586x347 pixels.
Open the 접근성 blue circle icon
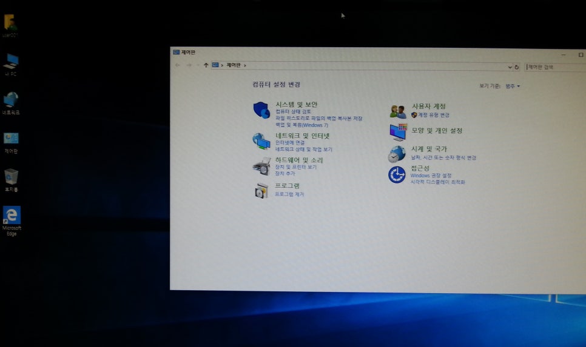397,175
